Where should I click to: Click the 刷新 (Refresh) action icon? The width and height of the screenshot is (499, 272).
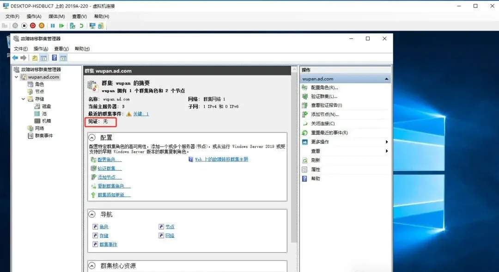tap(304, 161)
